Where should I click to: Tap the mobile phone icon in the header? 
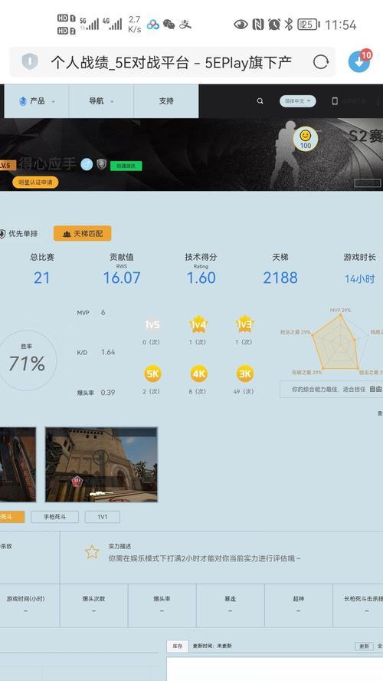(x=335, y=100)
